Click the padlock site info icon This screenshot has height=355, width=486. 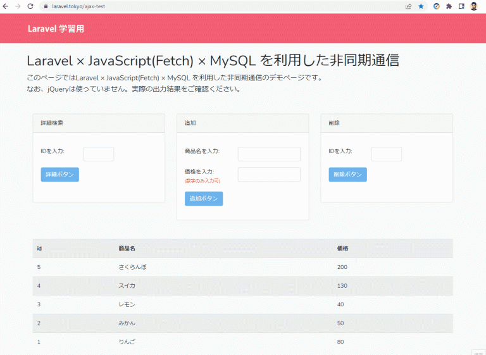[x=45, y=6]
